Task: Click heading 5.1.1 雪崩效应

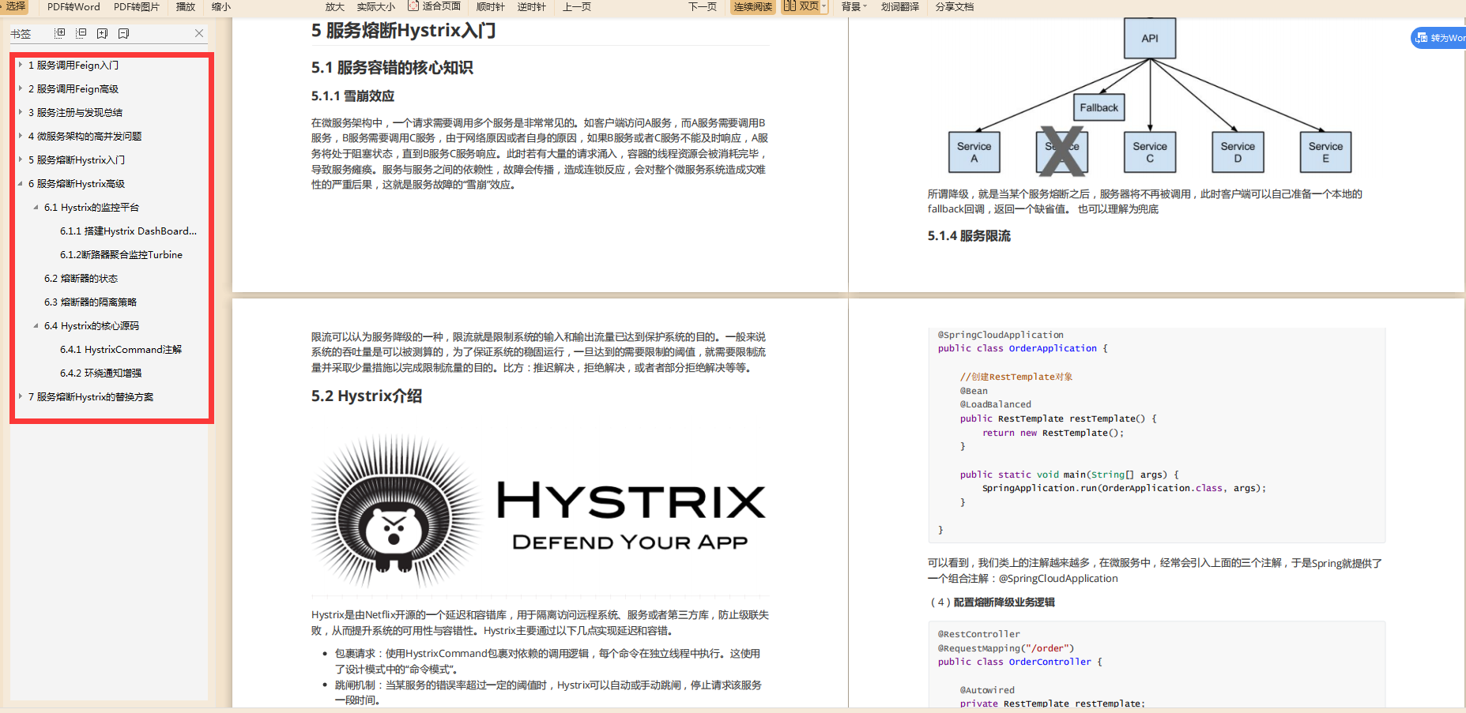Action: [x=352, y=96]
